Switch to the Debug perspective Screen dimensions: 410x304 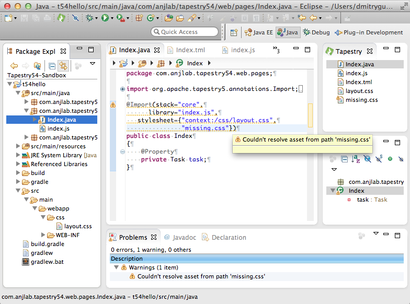(x=316, y=32)
